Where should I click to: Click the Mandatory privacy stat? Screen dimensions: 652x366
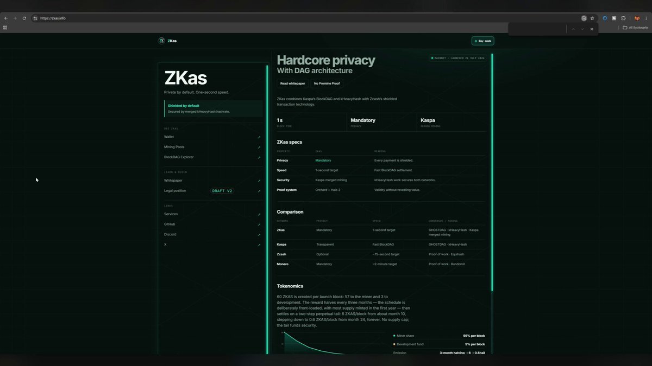(x=381, y=122)
